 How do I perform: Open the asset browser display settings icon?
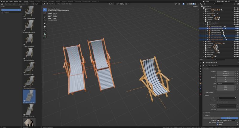[34, 4]
